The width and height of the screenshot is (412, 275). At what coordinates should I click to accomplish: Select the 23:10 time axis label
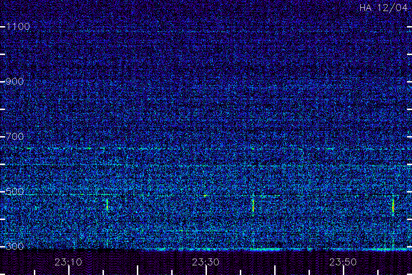[68, 262]
